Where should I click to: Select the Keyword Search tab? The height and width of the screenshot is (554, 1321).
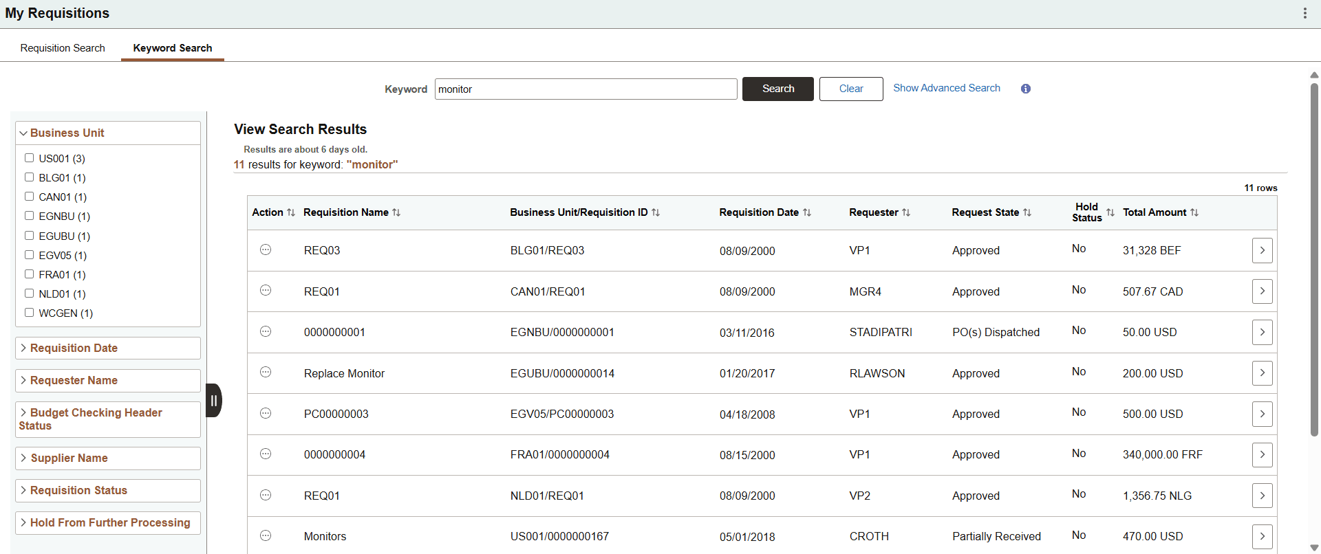(x=173, y=48)
